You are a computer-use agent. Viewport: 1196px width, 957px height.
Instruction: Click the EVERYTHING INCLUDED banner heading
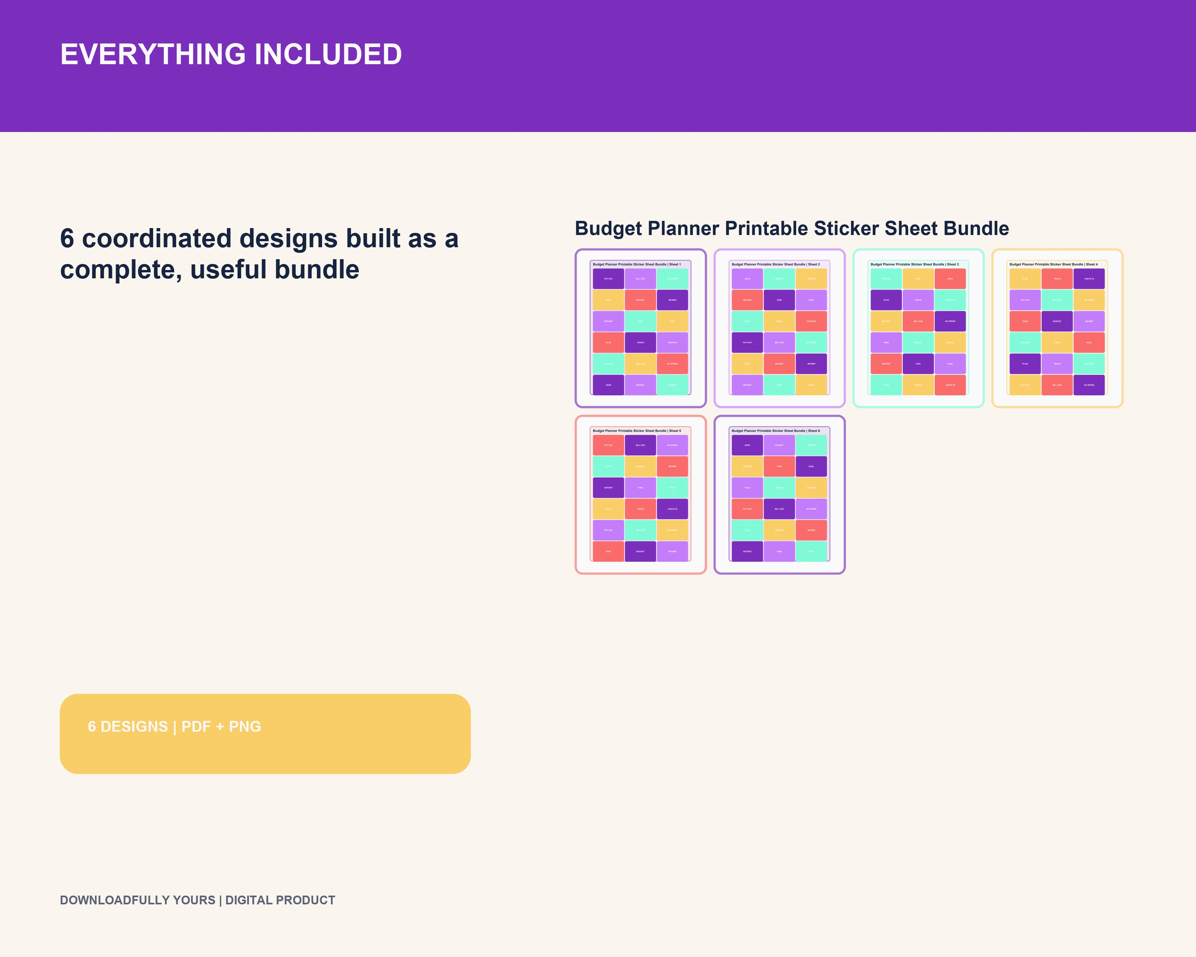(231, 54)
